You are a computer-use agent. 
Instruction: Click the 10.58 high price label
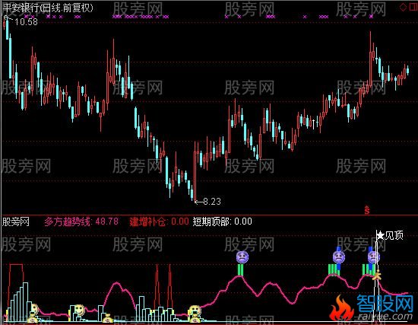(26, 22)
